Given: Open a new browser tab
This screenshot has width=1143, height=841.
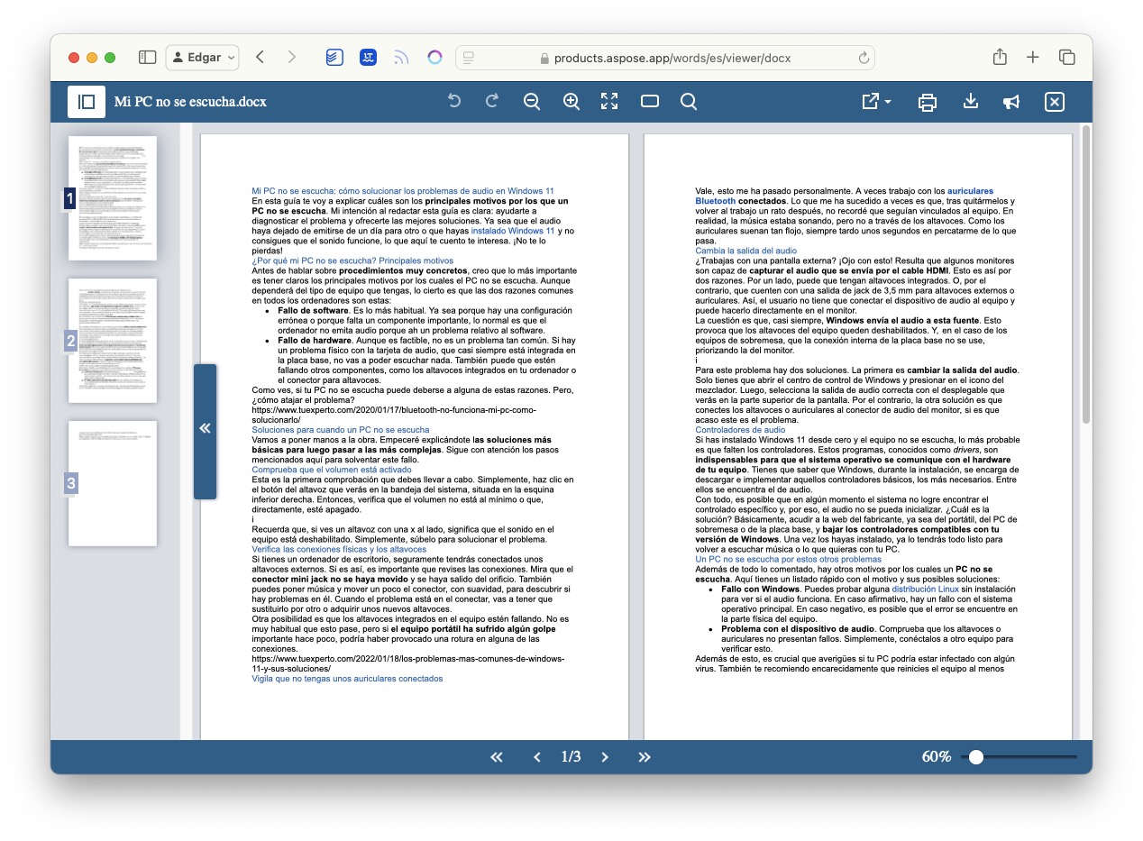Looking at the screenshot, I should point(1033,56).
